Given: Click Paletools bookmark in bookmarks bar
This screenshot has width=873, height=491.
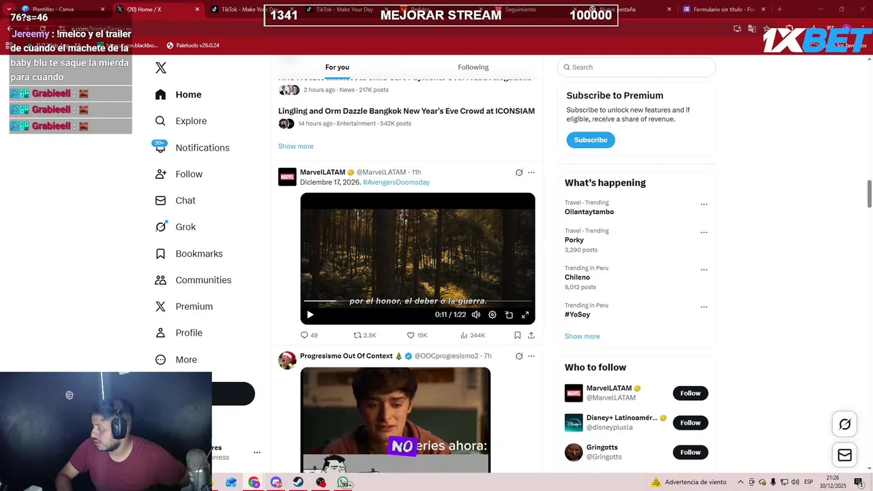Looking at the screenshot, I should [193, 45].
